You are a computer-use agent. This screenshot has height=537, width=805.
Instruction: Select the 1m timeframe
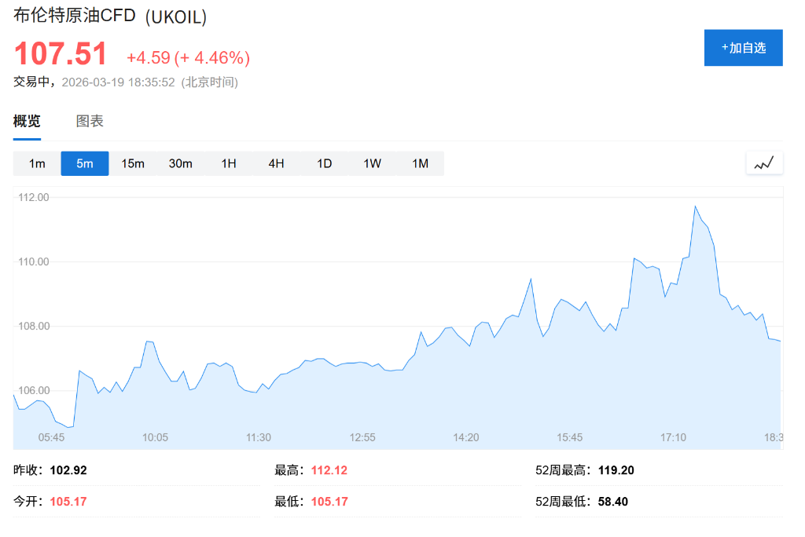click(37, 163)
